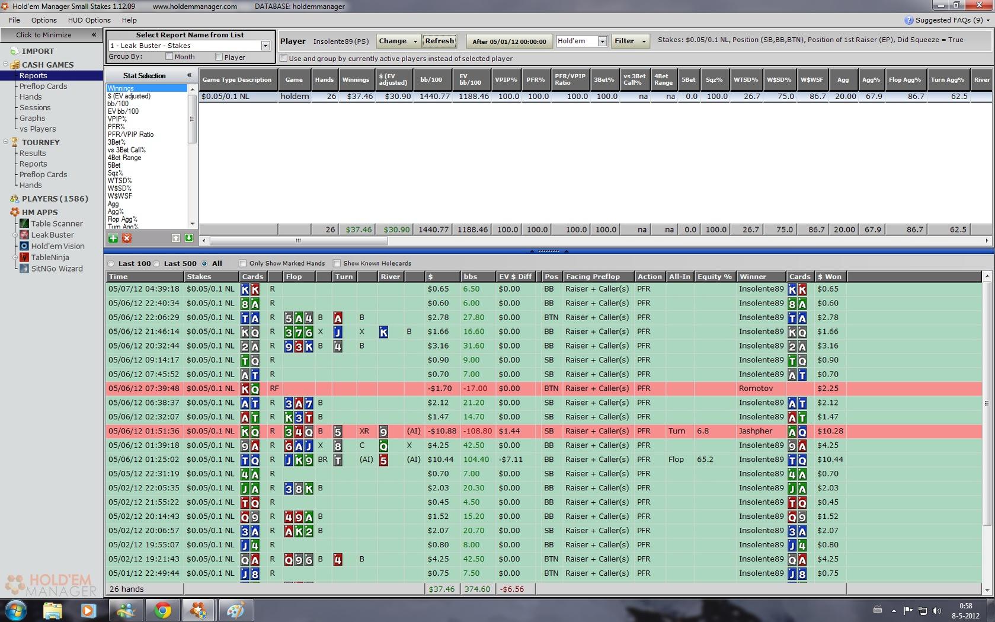Open the Help menu

(129, 20)
